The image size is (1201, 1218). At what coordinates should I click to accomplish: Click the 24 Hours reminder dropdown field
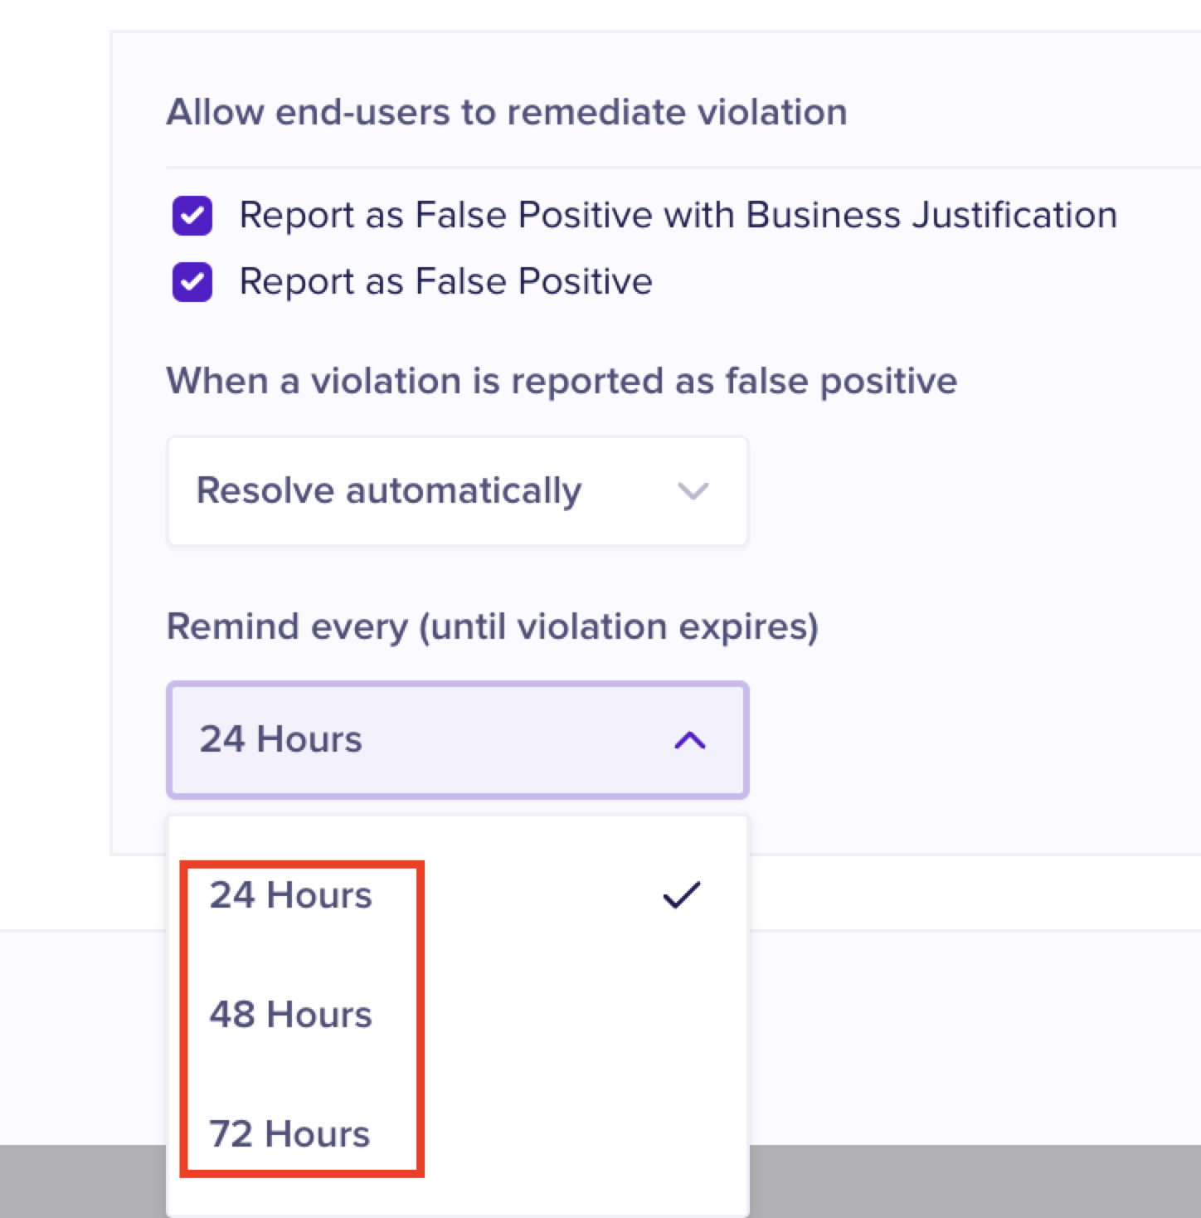415,740
